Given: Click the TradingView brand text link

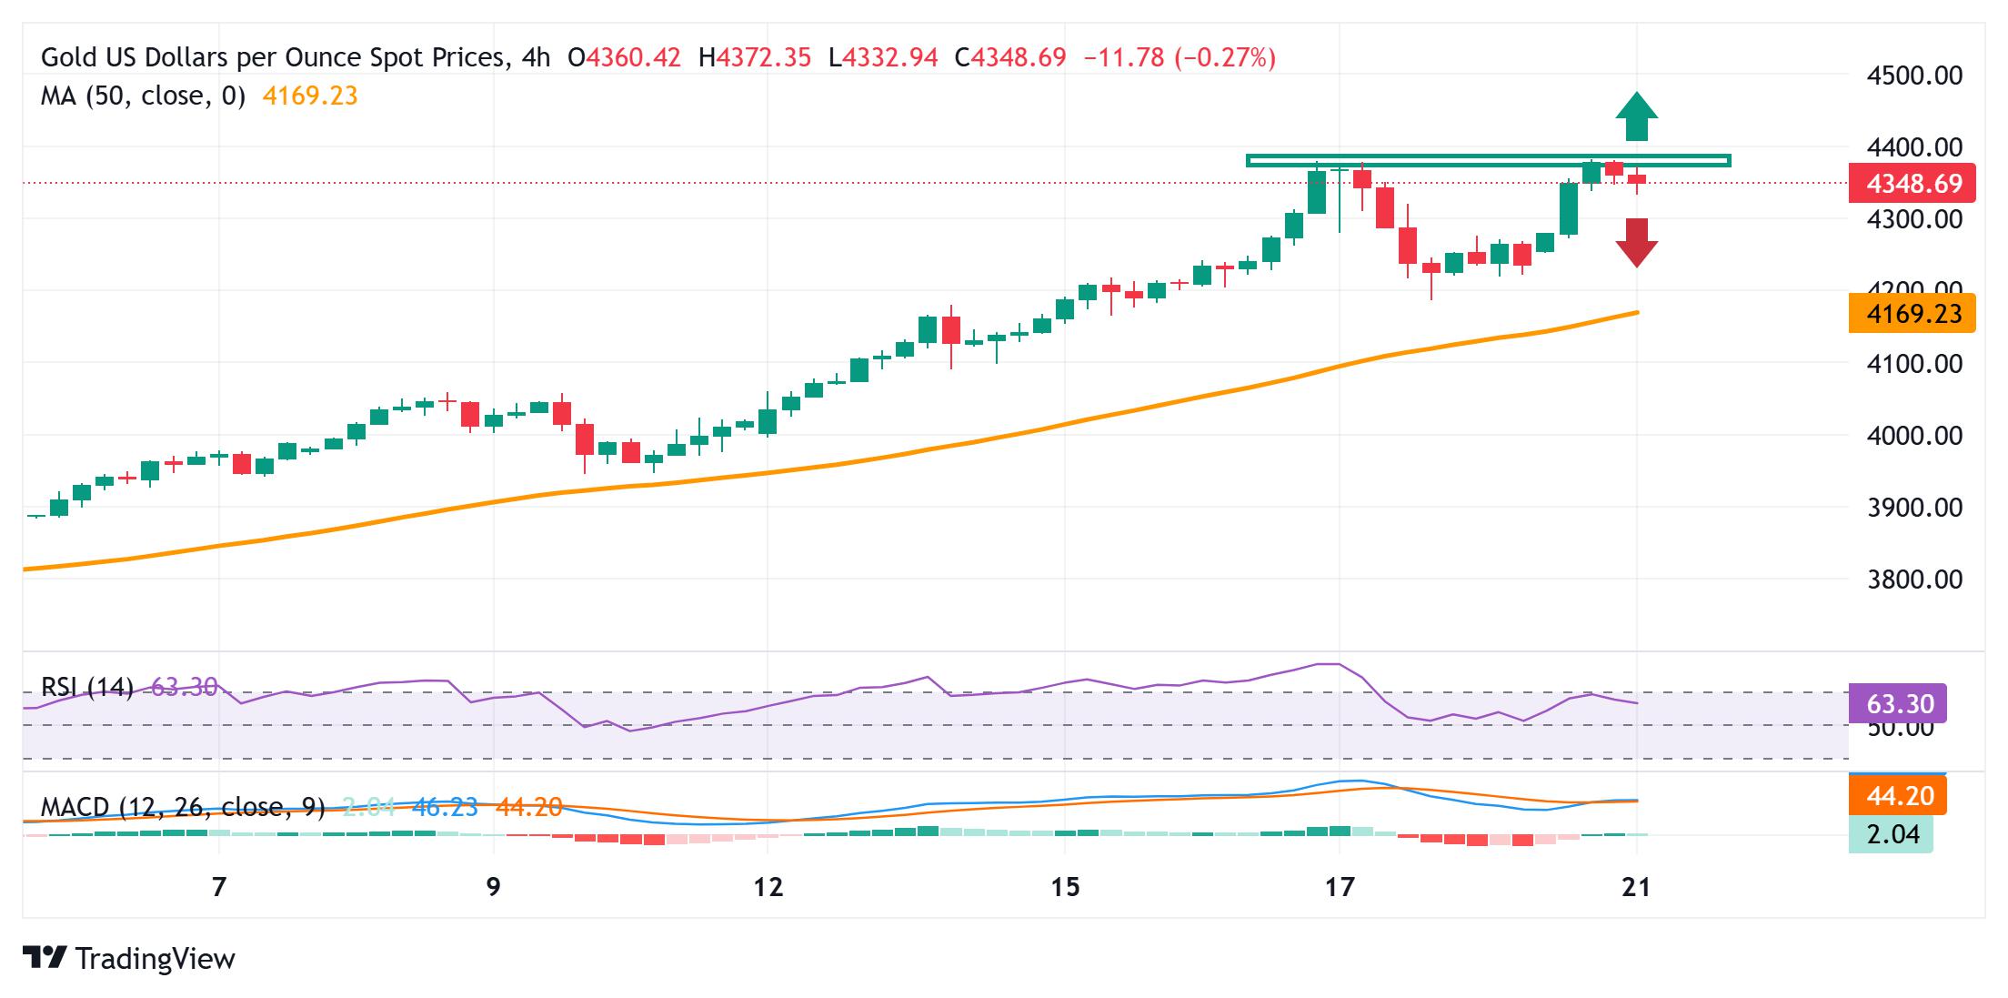Looking at the screenshot, I should (156, 959).
